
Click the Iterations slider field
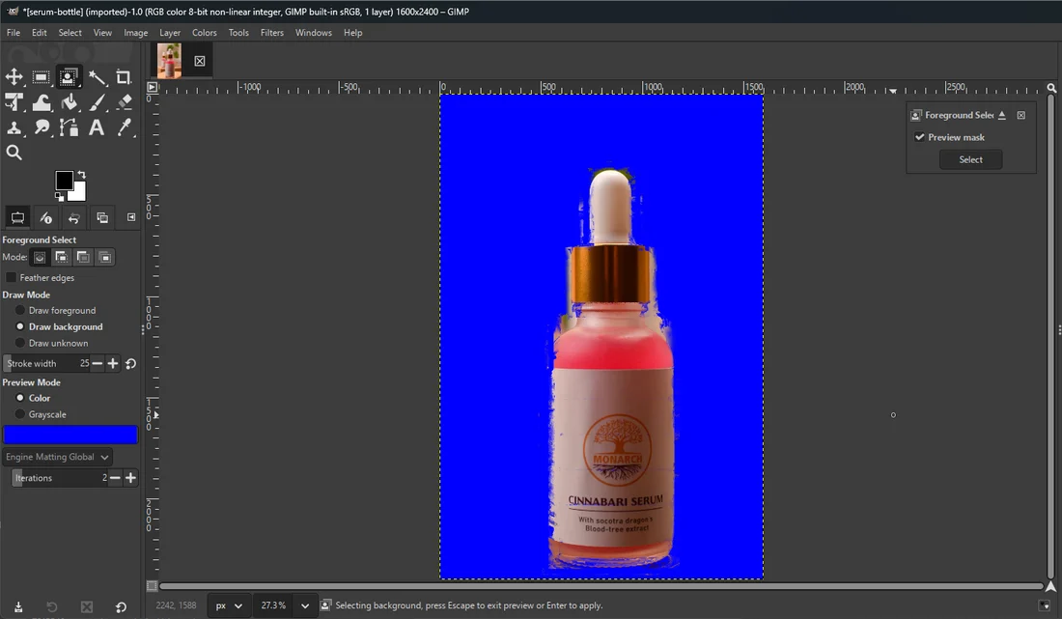[60, 478]
